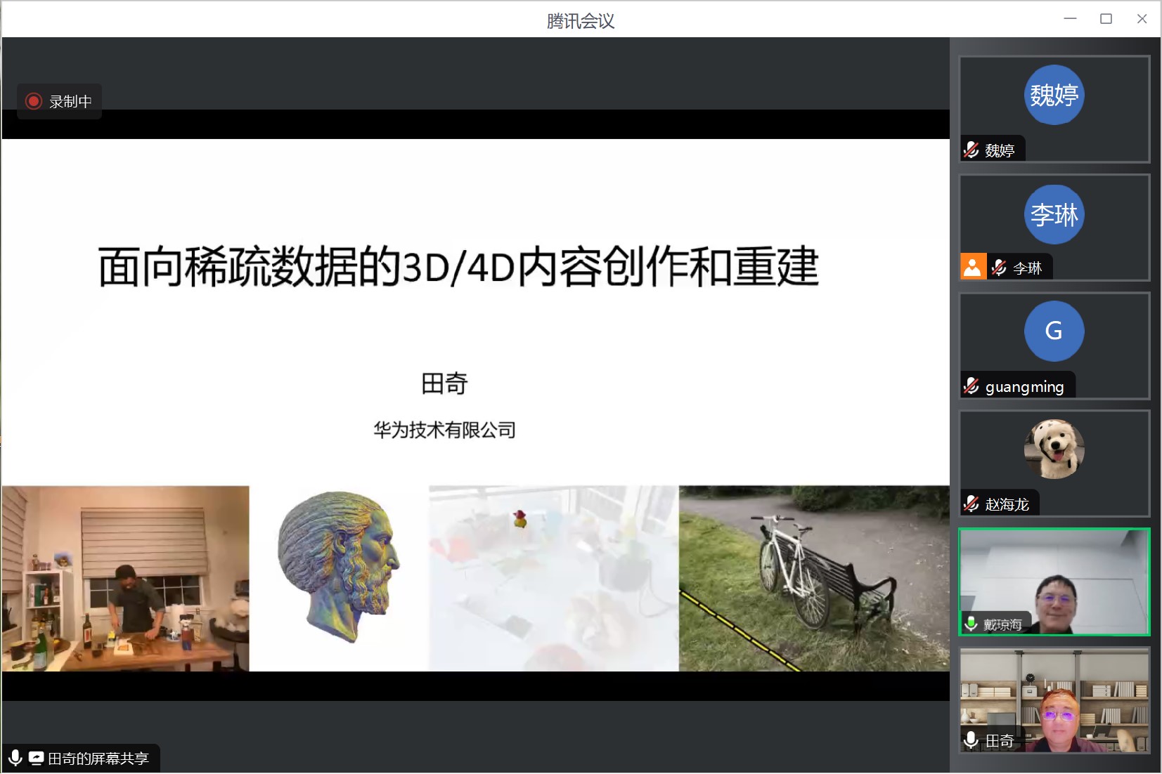Click the bicycle and bench image on slide
This screenshot has height=774, width=1162.
(x=814, y=578)
